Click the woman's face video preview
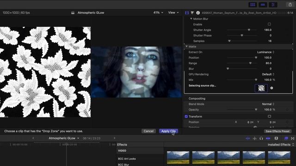 (136, 72)
